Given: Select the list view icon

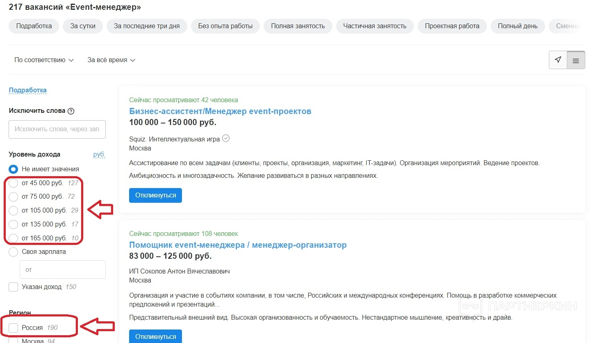Looking at the screenshot, I should 576,61.
